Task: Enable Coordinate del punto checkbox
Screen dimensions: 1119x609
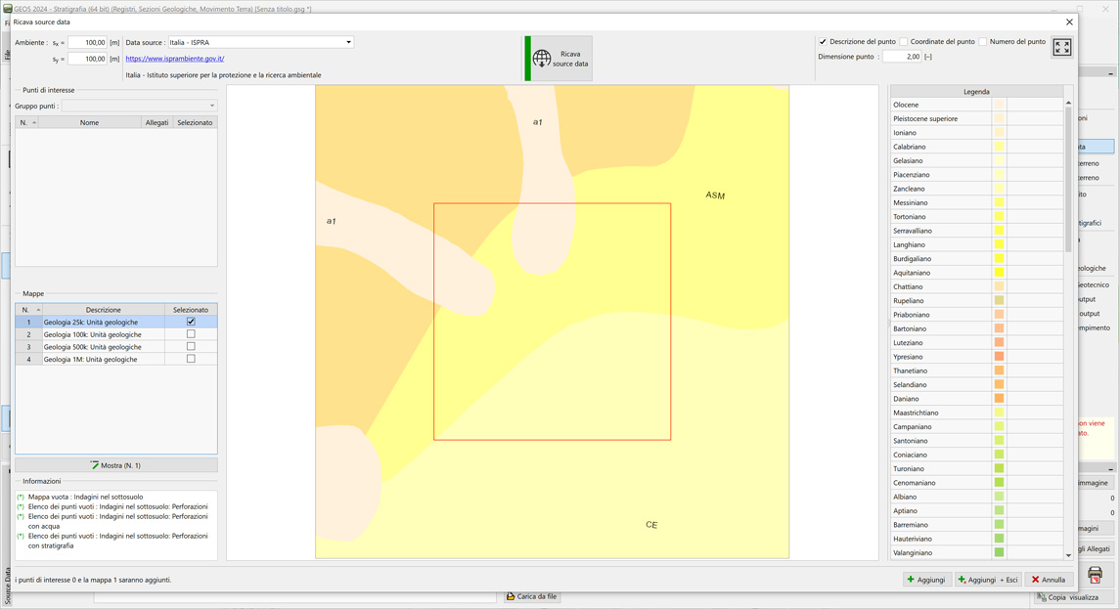Action: coord(904,42)
